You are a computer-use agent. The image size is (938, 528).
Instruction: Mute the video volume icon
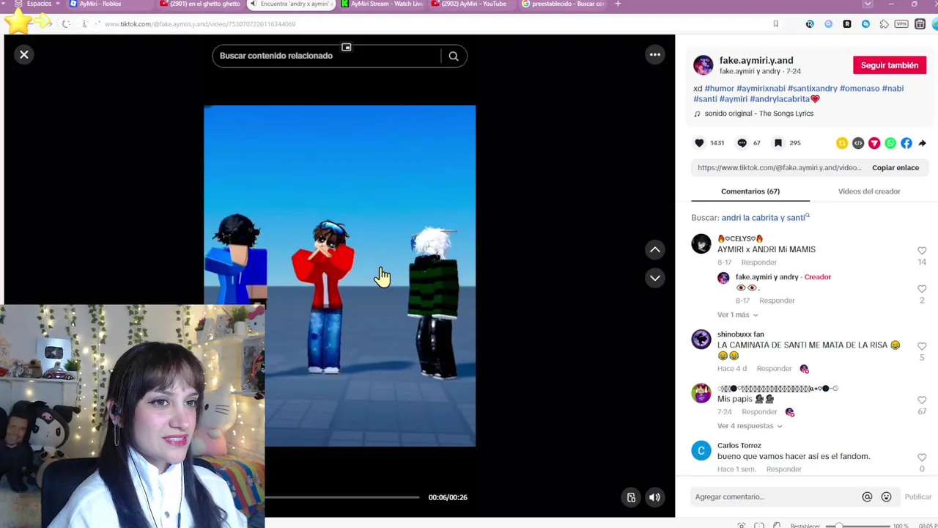(654, 497)
